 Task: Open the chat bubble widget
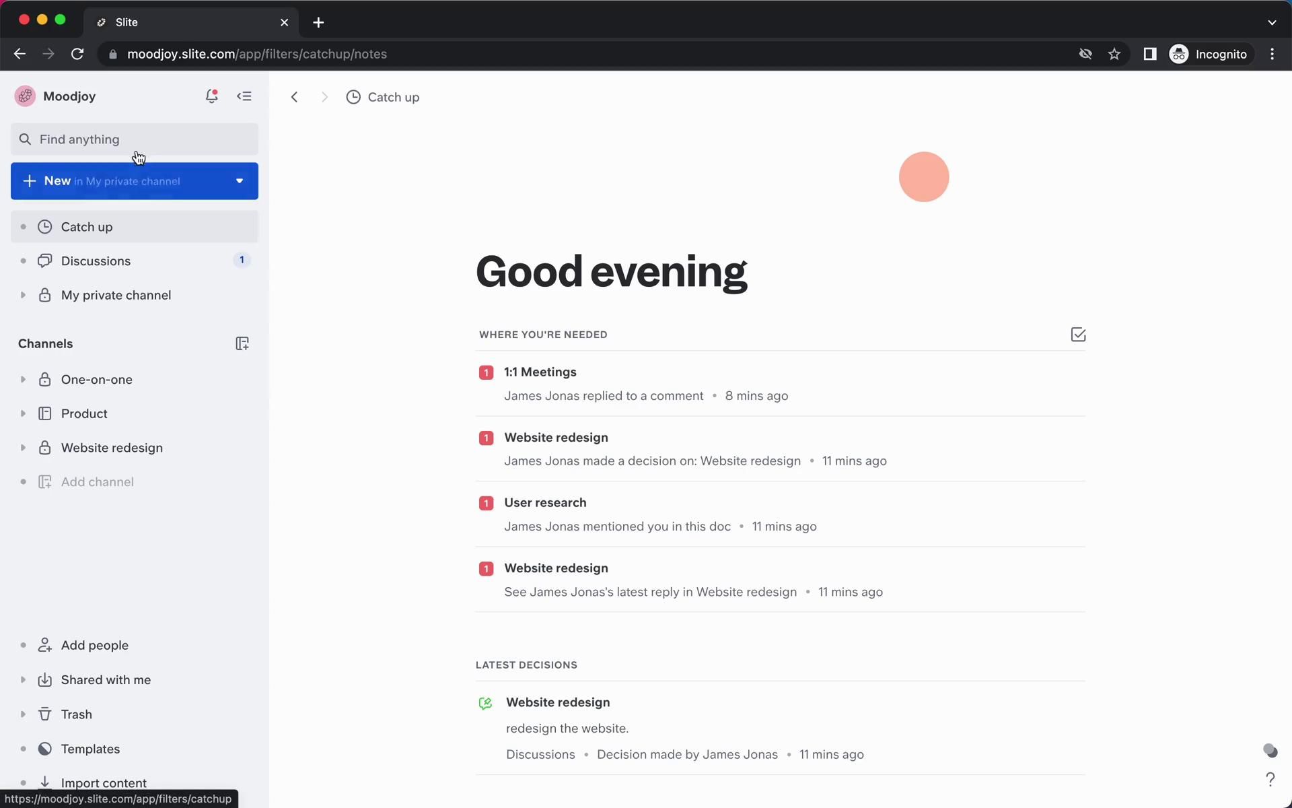coord(1270,750)
